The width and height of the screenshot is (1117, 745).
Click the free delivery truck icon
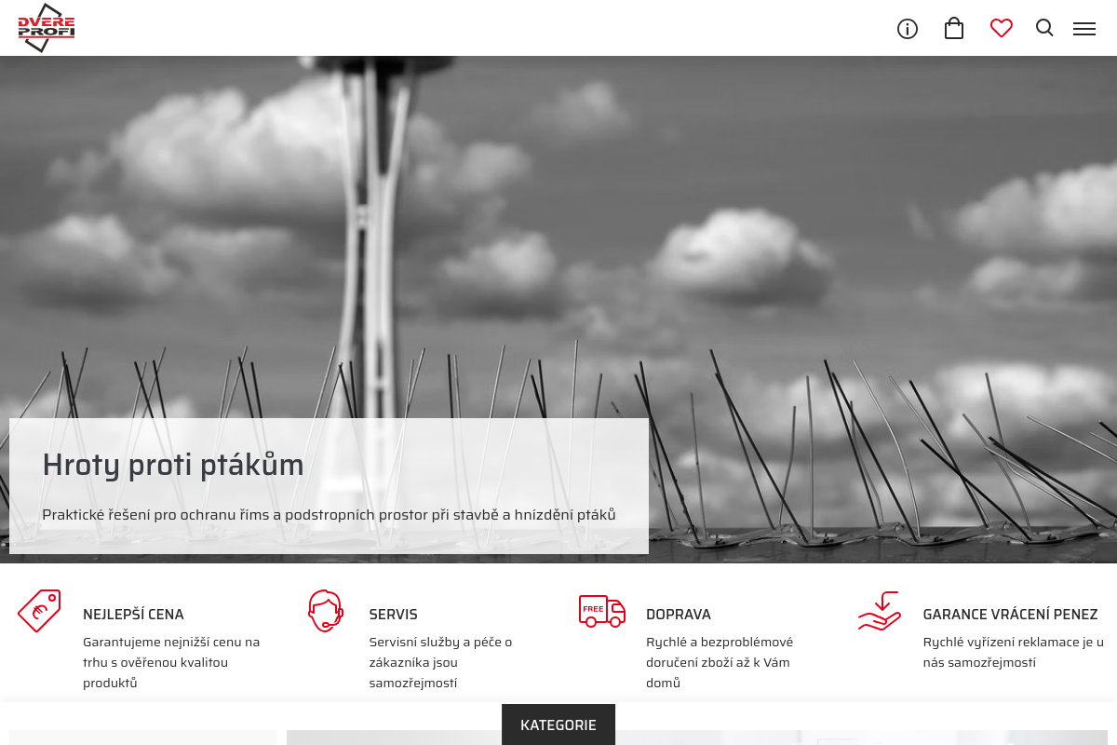[601, 611]
